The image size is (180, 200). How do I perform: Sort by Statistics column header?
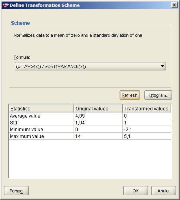click(41, 108)
